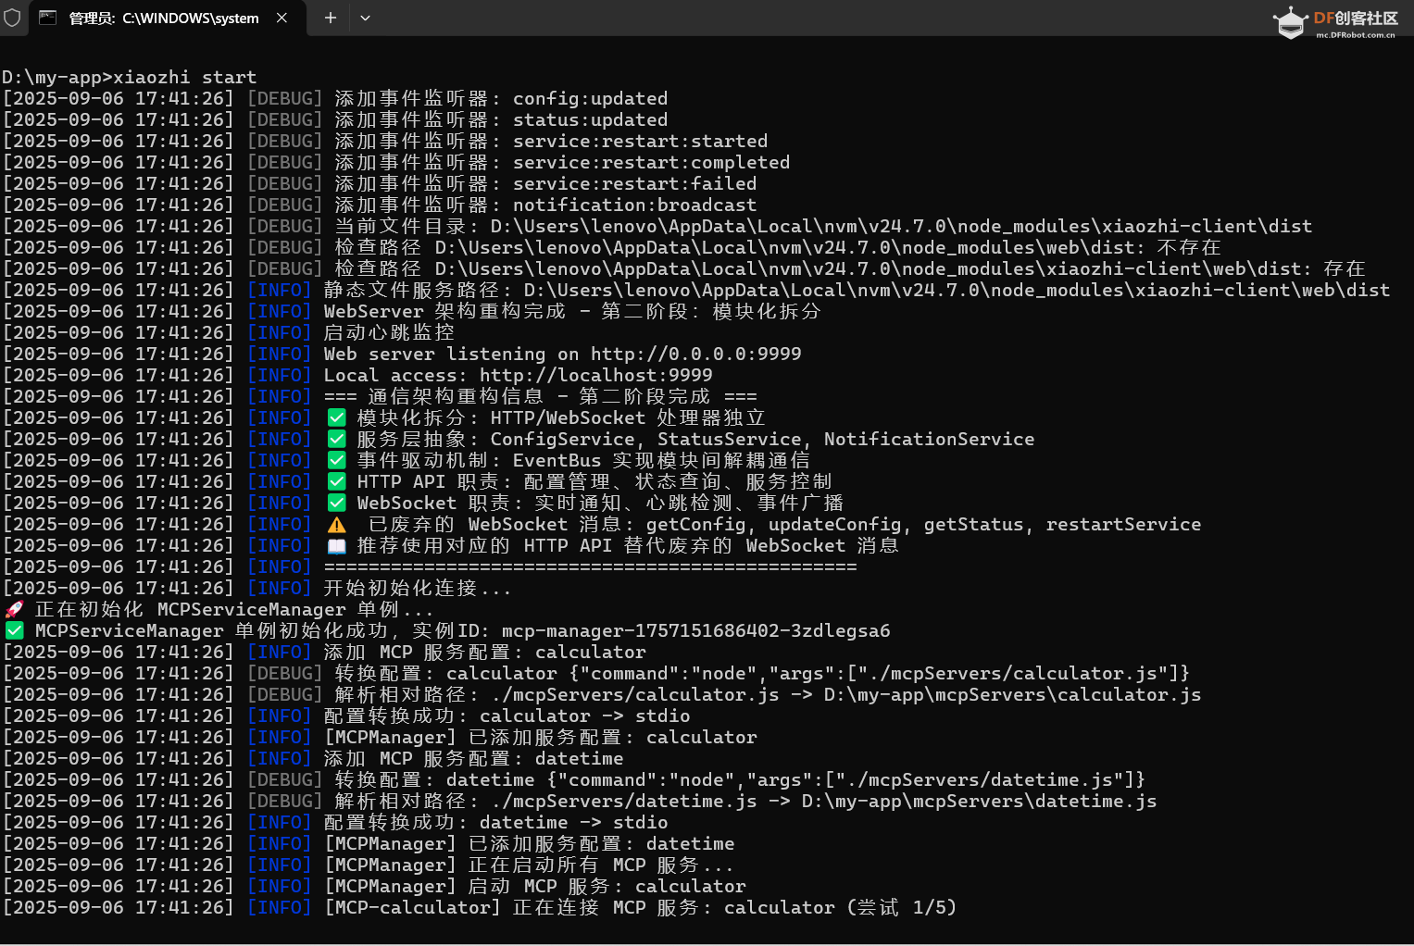Image resolution: width=1414 pixels, height=946 pixels.
Task: Click the '(尝试 1/5)' retry text
Action: click(x=901, y=907)
